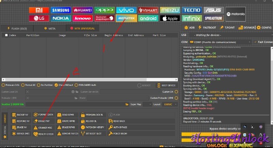Switch to the FLASH [OLD] tab
The height and width of the screenshot is (148, 273).
(x=17, y=28)
